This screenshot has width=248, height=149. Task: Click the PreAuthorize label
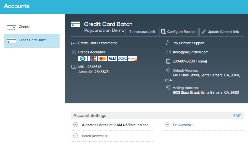tap(183, 125)
